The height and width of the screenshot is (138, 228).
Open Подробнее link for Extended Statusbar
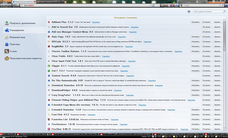(171, 110)
